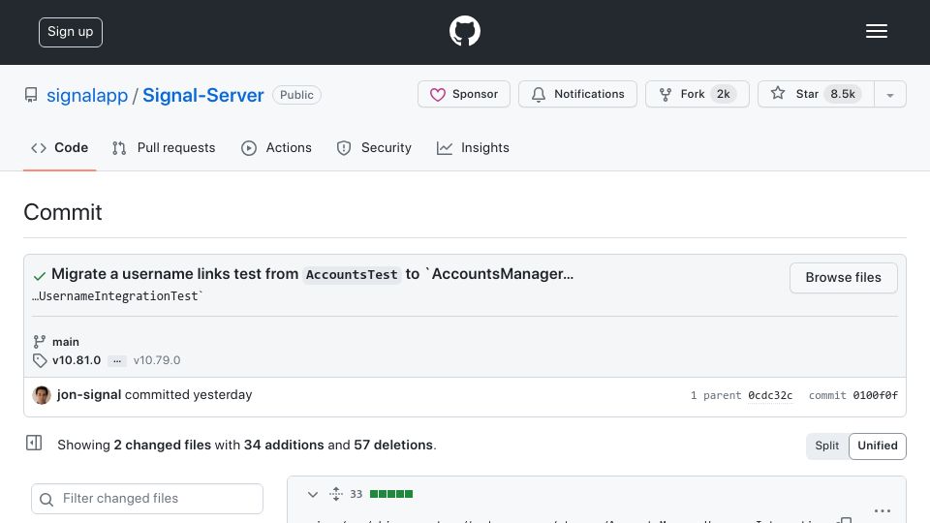
Task: Click jon-signal's avatar image
Action: click(x=42, y=395)
